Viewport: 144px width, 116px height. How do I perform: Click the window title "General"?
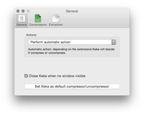72,11
